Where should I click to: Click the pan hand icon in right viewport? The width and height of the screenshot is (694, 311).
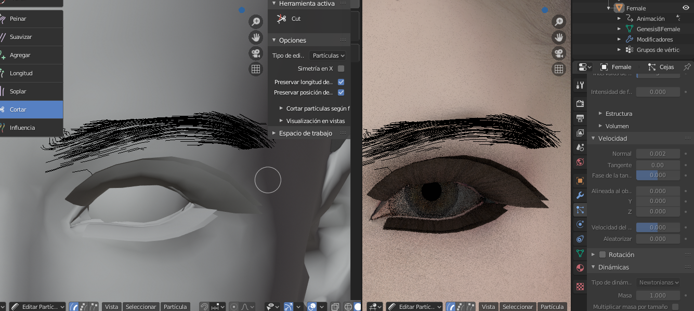tap(559, 37)
